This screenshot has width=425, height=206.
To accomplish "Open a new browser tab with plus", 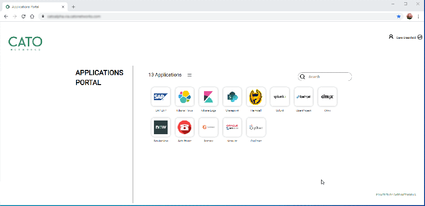I will [73, 7].
